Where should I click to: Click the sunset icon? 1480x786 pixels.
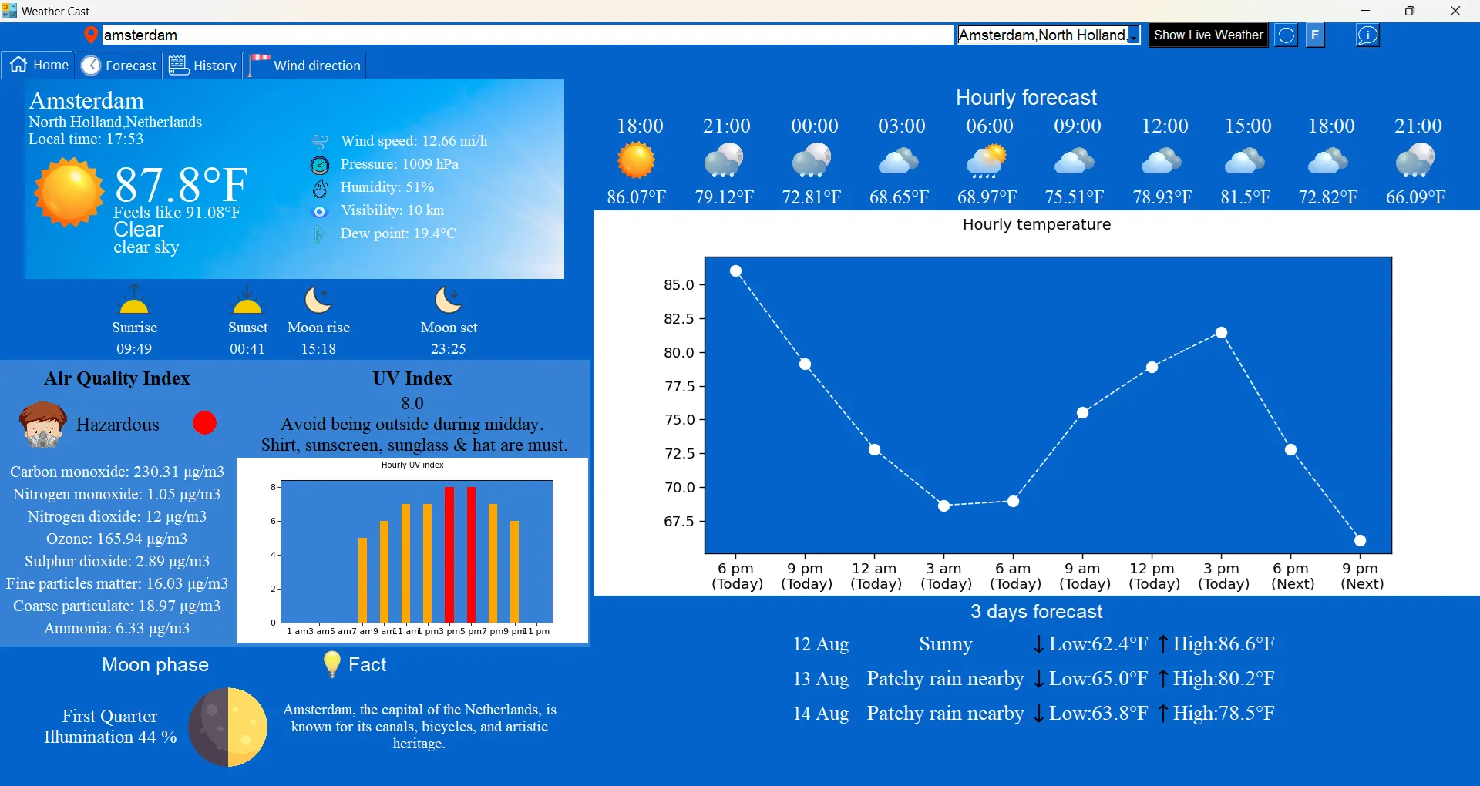[x=247, y=300]
